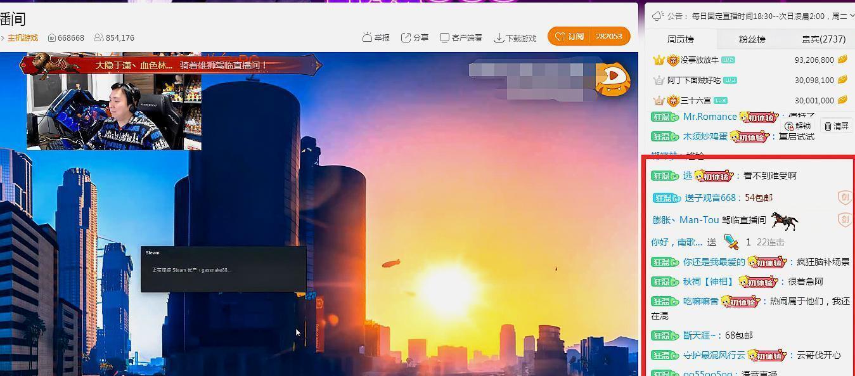Open chat user 吃嘛嘛香's name
Viewport: 855px width, 376px height.
point(701,301)
